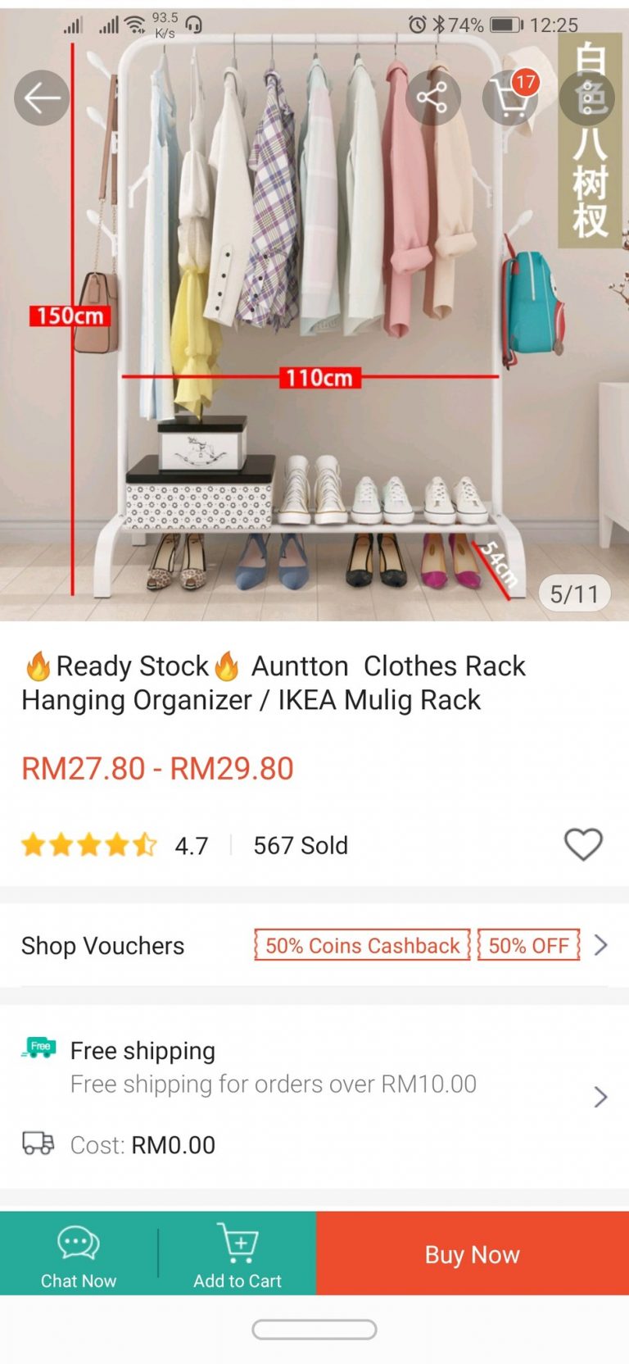The width and height of the screenshot is (629, 1364).
Task: Tap the back arrow icon
Action: pos(42,98)
